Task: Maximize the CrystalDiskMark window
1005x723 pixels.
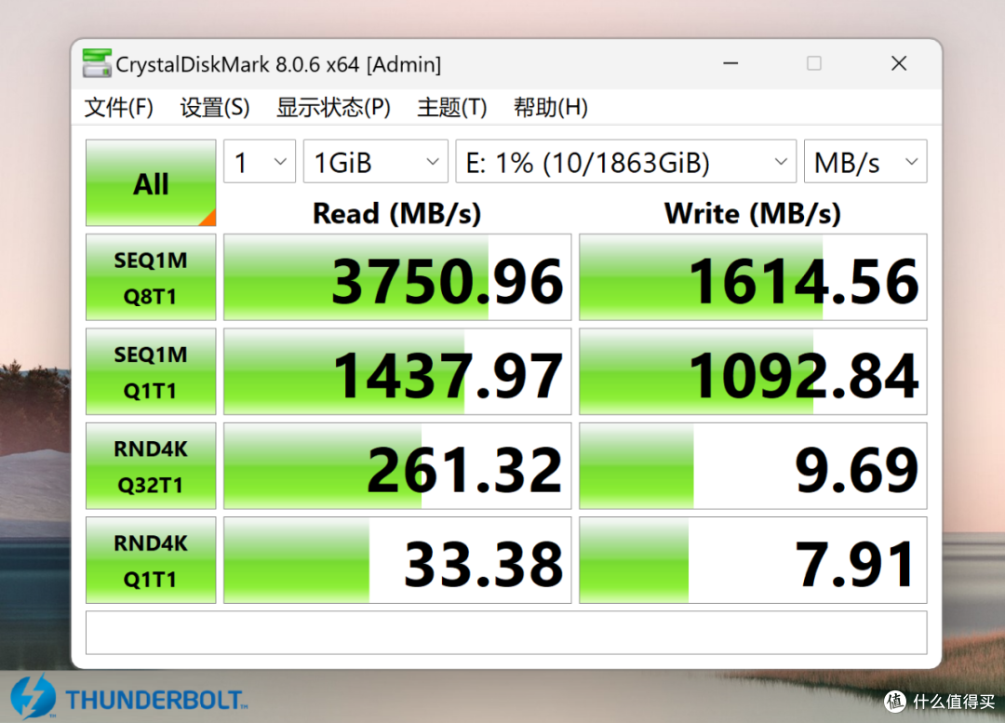Action: click(x=814, y=63)
